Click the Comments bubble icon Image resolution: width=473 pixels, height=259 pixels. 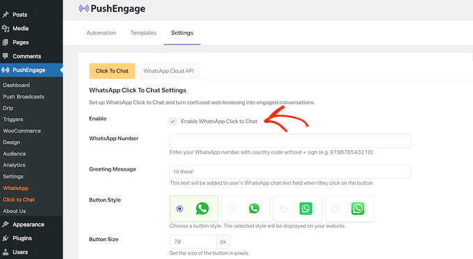5,56
